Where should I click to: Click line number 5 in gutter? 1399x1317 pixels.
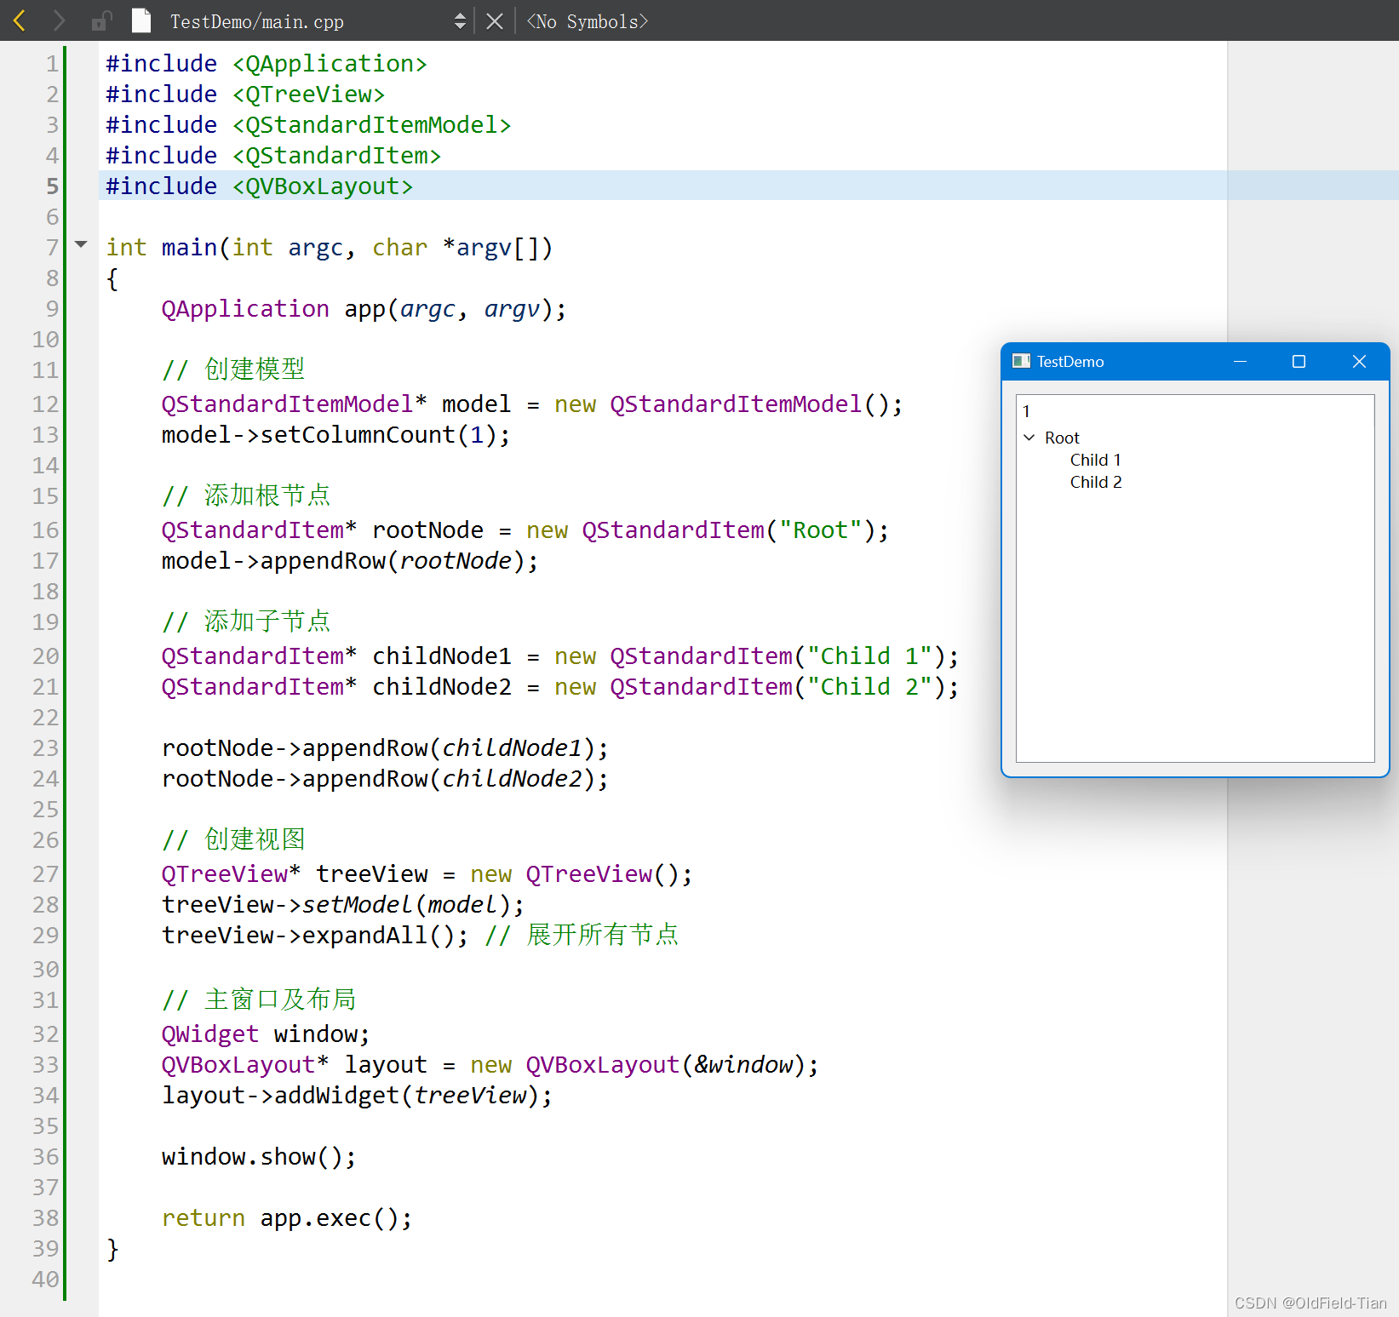[52, 186]
